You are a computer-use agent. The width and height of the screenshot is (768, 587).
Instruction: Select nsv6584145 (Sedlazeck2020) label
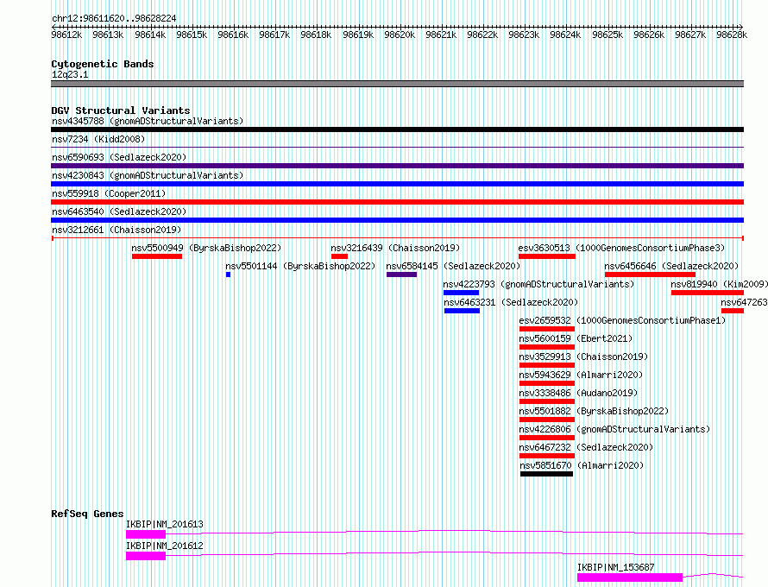click(453, 266)
